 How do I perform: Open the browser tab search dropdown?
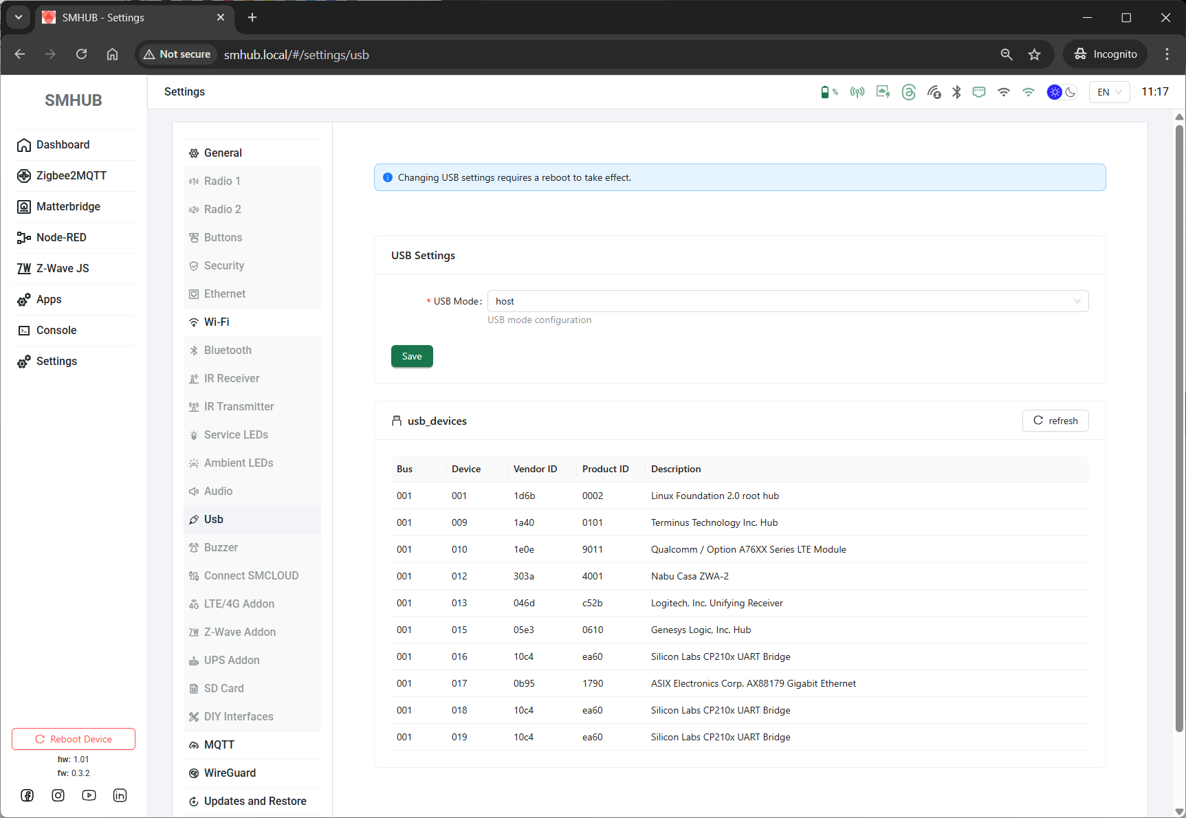click(19, 17)
